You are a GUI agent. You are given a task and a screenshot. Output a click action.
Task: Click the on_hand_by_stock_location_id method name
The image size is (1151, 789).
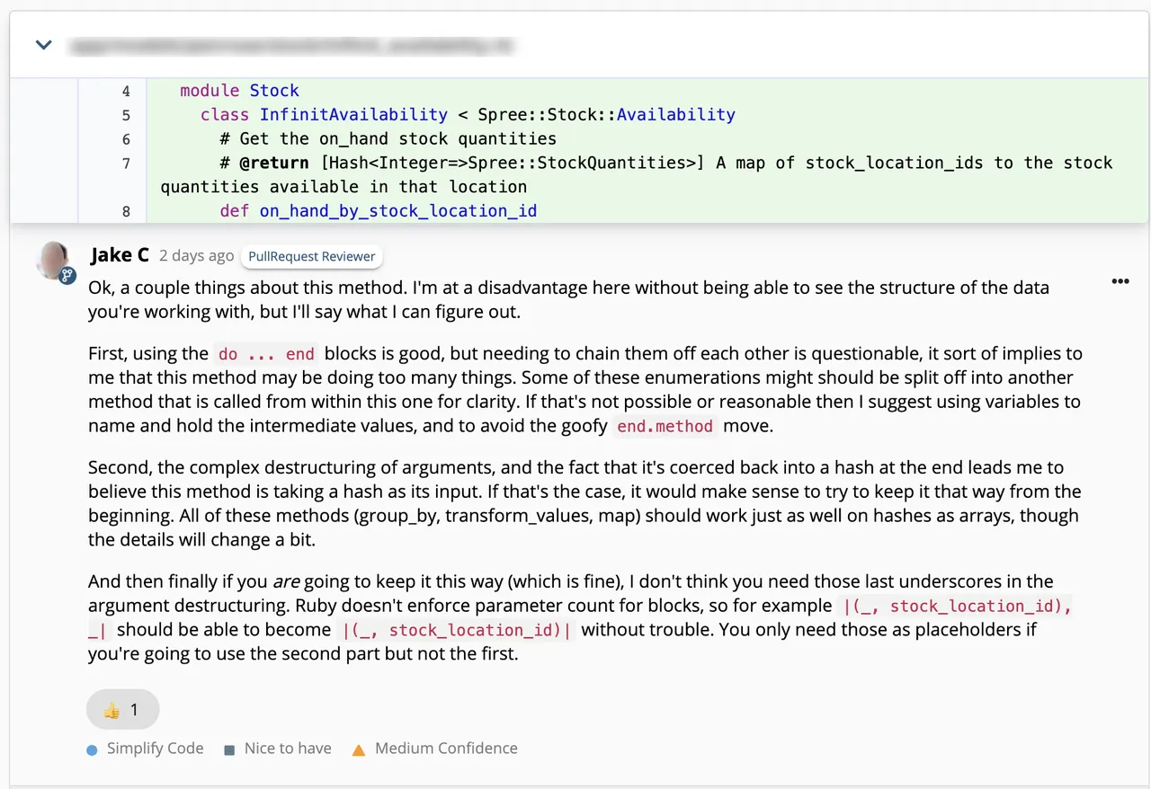click(398, 211)
